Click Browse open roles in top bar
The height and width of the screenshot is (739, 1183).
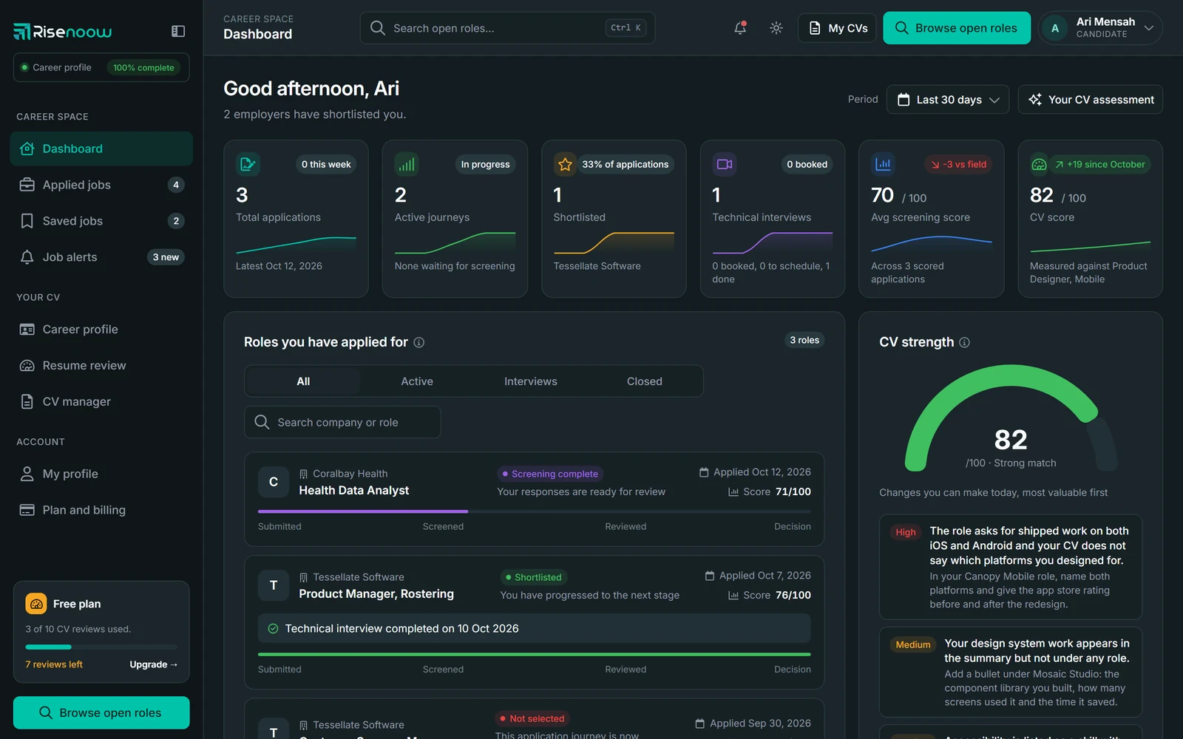tap(957, 28)
